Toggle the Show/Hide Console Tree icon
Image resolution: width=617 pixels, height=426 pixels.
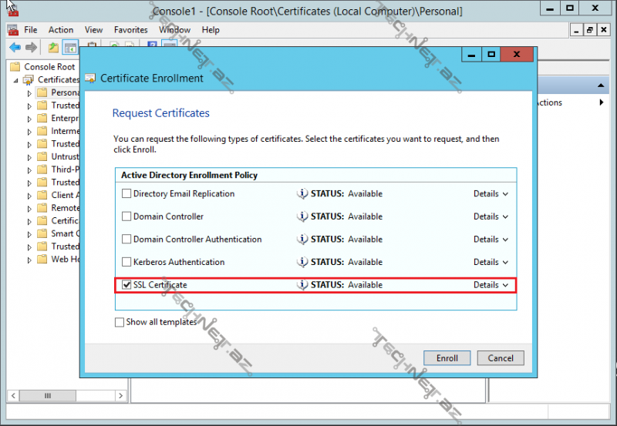[x=70, y=48]
